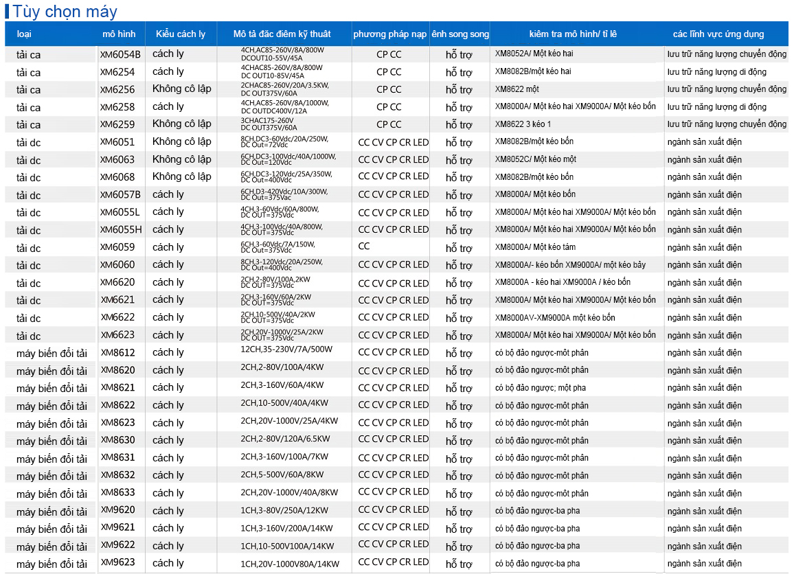The width and height of the screenshot is (794, 574).
Task: Select 'có bộ đảo ngược-ba pha' in XM9620 row
Action: [x=537, y=511]
